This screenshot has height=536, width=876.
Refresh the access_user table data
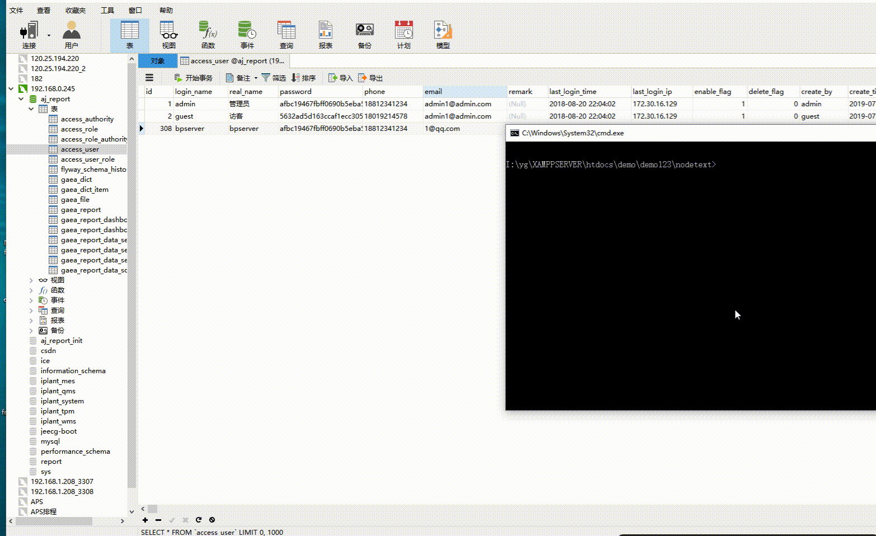[199, 520]
